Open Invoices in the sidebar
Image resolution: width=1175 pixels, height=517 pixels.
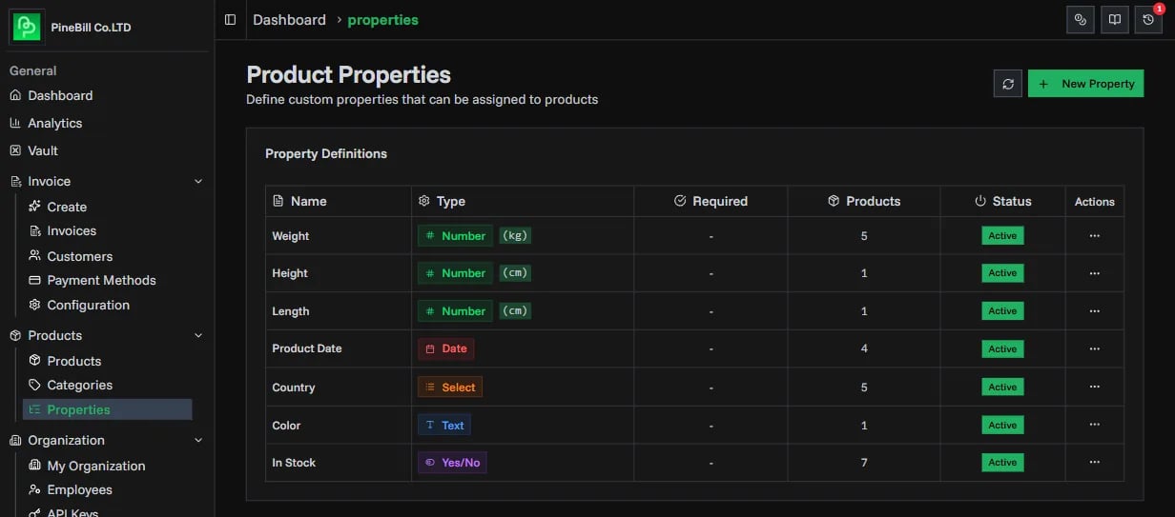pyautogui.click(x=72, y=230)
